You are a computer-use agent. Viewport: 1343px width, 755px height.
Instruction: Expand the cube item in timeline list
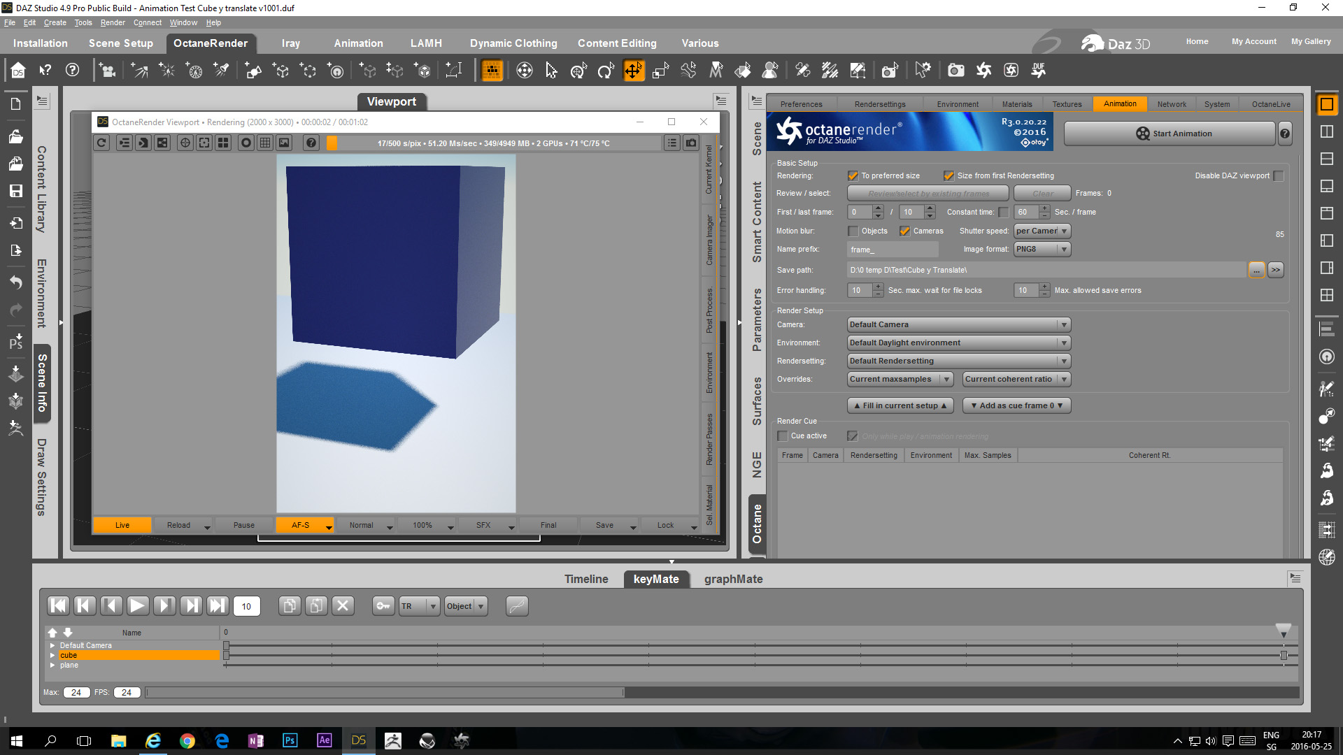[x=52, y=656]
